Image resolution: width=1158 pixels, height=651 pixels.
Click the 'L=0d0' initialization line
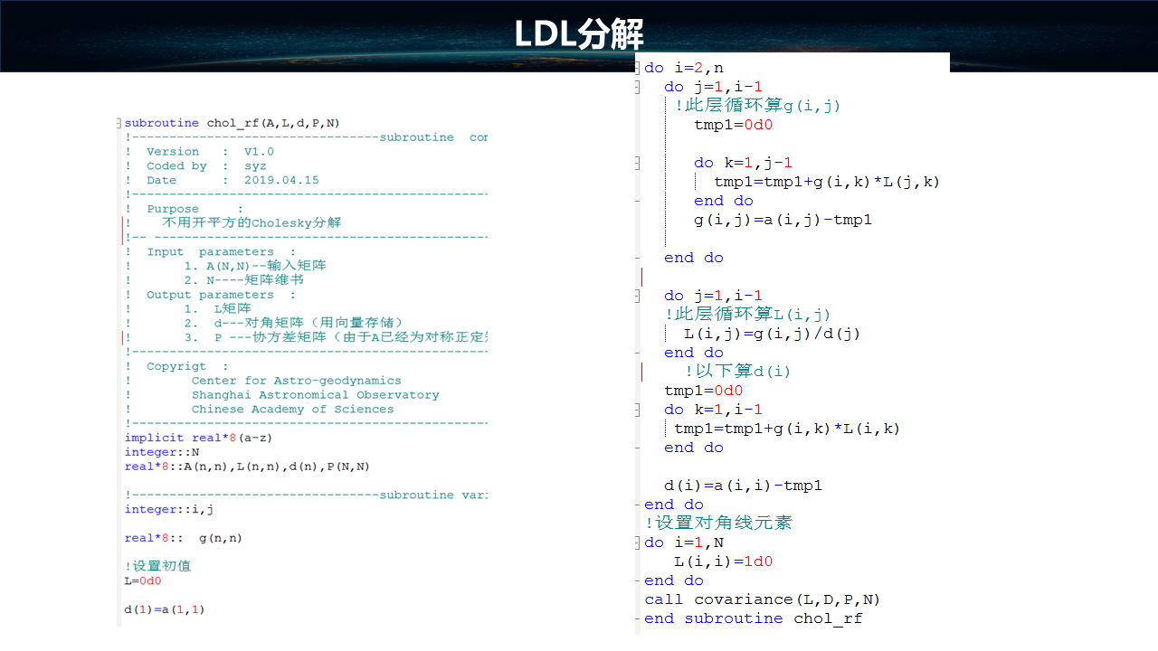tap(143, 581)
